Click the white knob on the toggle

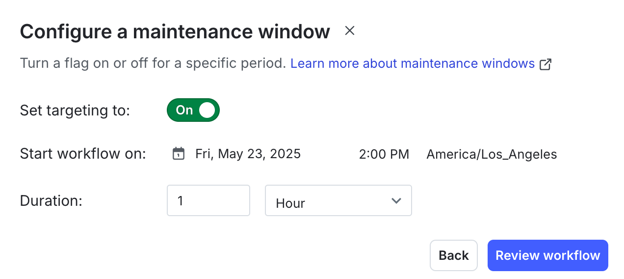pos(207,110)
